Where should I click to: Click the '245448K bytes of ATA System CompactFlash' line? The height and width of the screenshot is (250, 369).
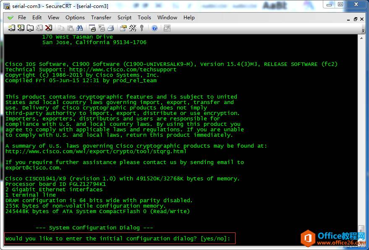pyautogui.click(x=97, y=211)
